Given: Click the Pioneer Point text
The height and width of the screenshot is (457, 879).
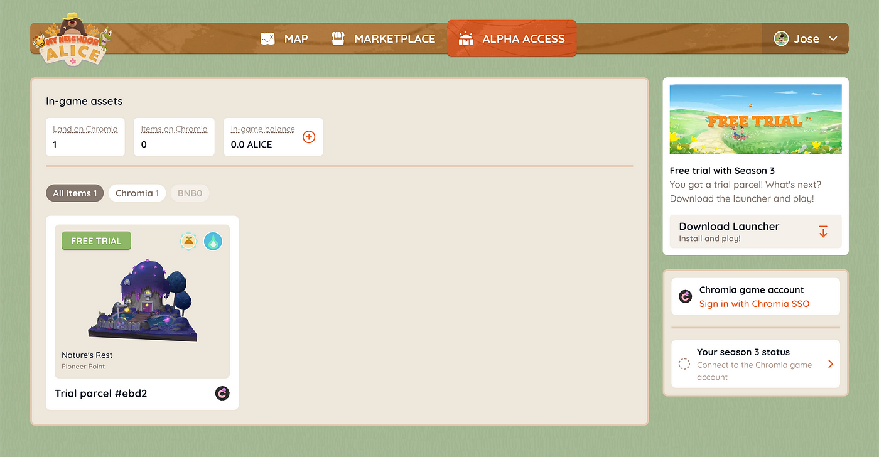Looking at the screenshot, I should [84, 367].
